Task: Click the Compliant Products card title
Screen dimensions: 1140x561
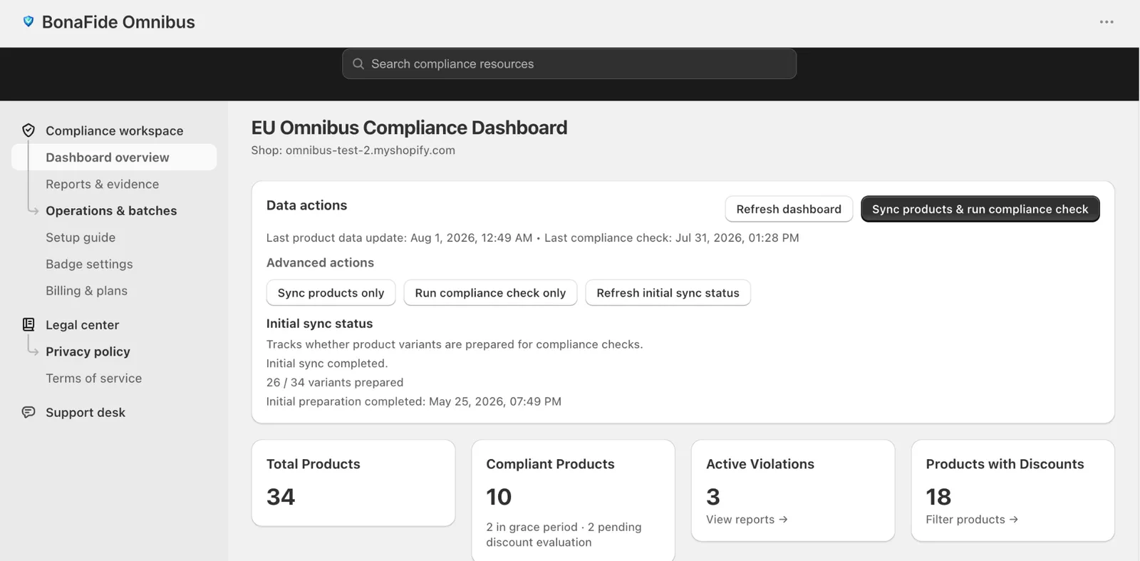Action: coord(550,464)
